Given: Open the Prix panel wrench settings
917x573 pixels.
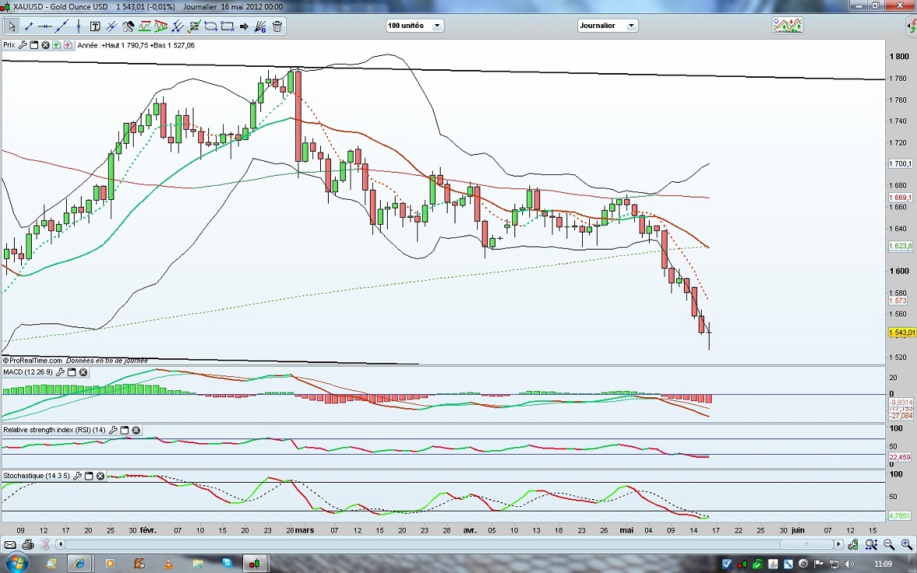Looking at the screenshot, I should tap(23, 45).
